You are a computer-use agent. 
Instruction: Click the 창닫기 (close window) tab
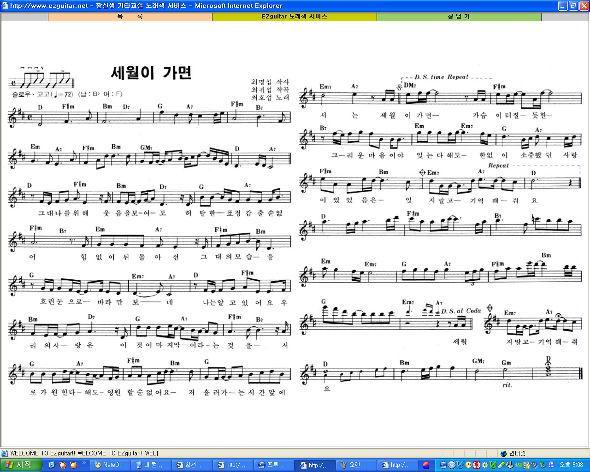pyautogui.click(x=459, y=17)
